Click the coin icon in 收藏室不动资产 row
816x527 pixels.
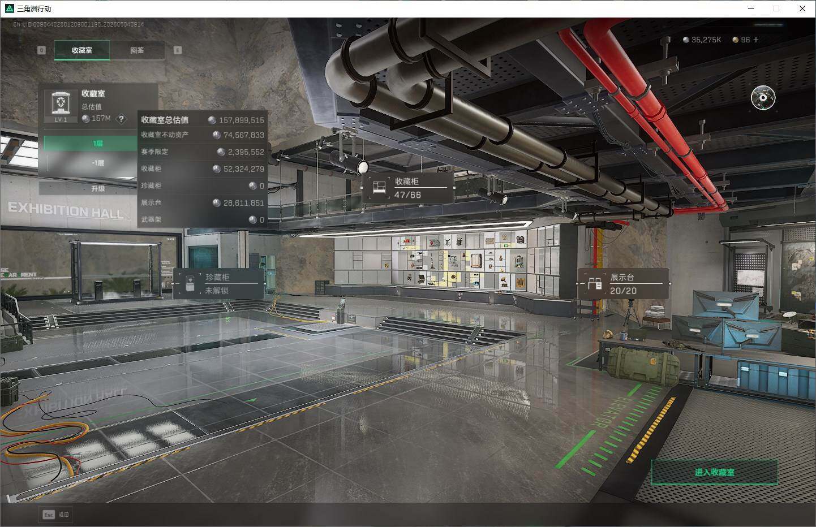pyautogui.click(x=216, y=135)
